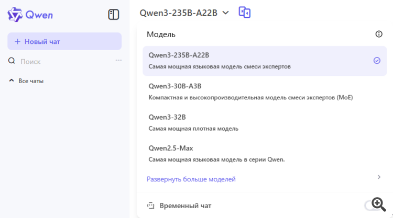The height and width of the screenshot is (218, 393).
Task: Click the search magnifier icon
Action: (x=12, y=61)
